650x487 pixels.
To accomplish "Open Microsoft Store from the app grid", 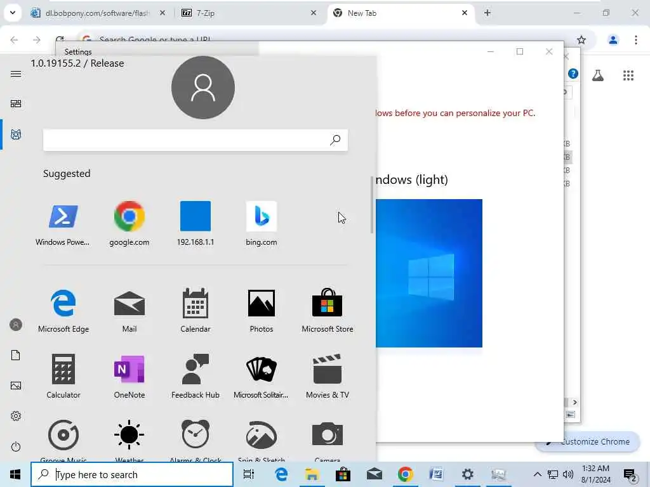I will (328, 311).
